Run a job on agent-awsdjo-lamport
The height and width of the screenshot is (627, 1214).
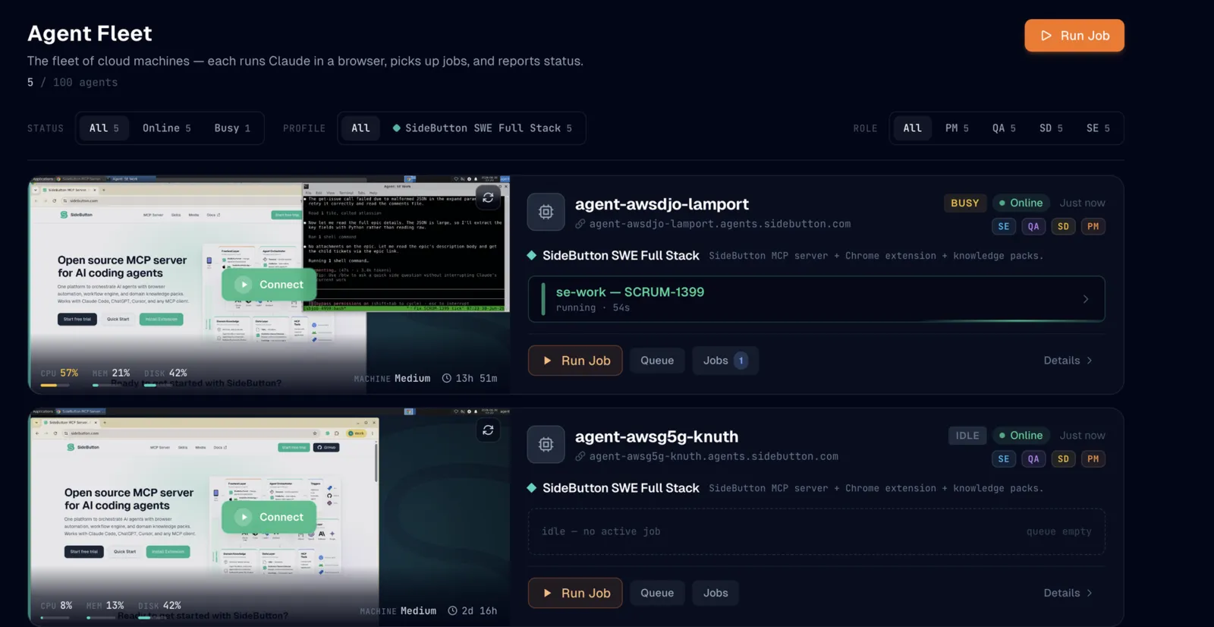[x=575, y=361]
